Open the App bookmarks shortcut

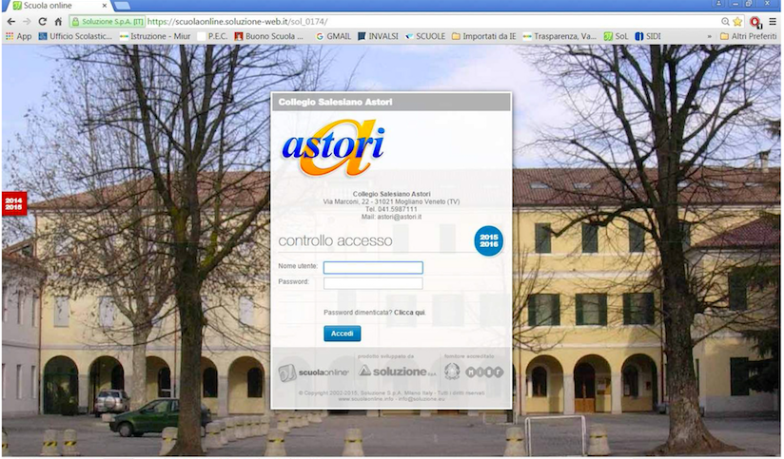click(x=18, y=36)
